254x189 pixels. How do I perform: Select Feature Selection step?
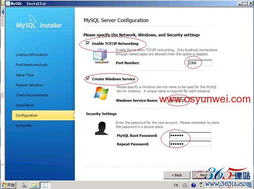(29, 85)
